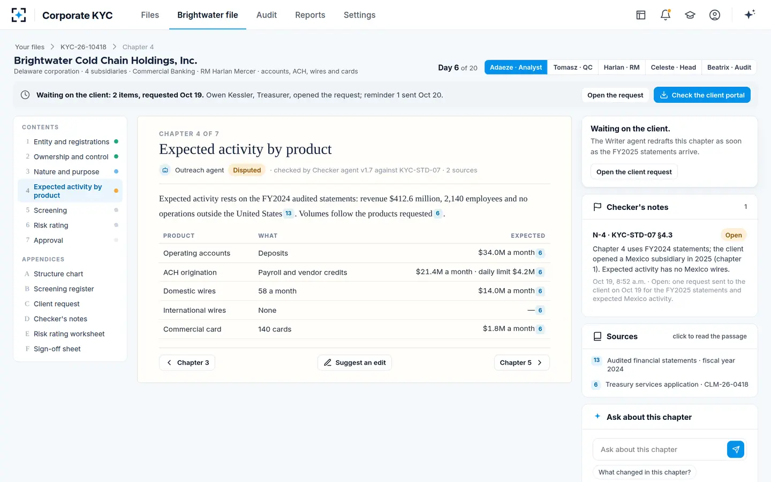Launch the AI sparkle assistant icon

click(750, 14)
